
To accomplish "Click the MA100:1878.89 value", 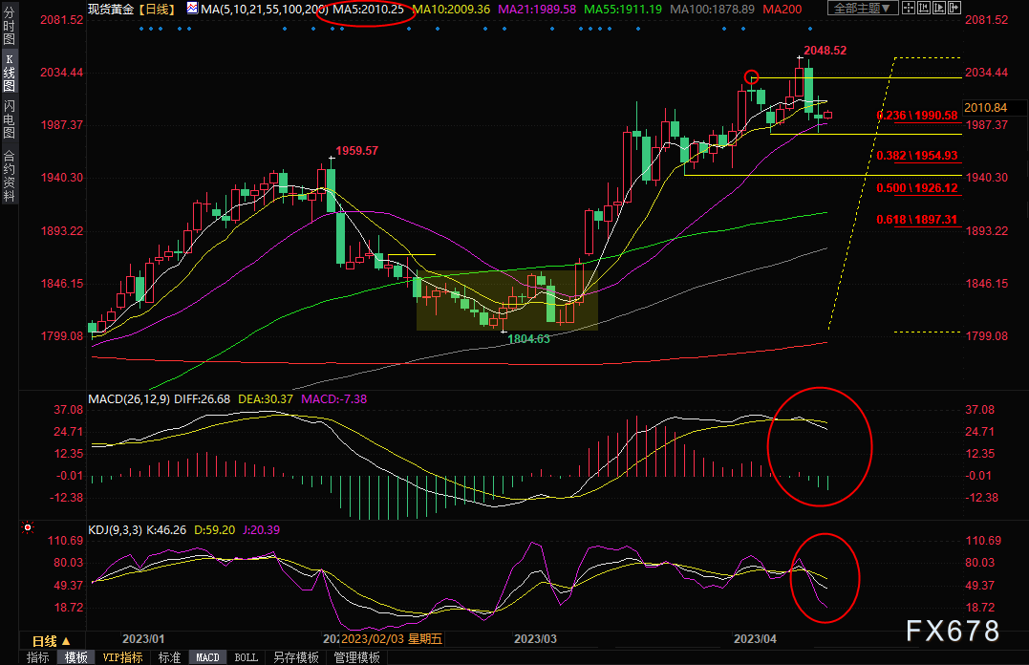I will [712, 10].
